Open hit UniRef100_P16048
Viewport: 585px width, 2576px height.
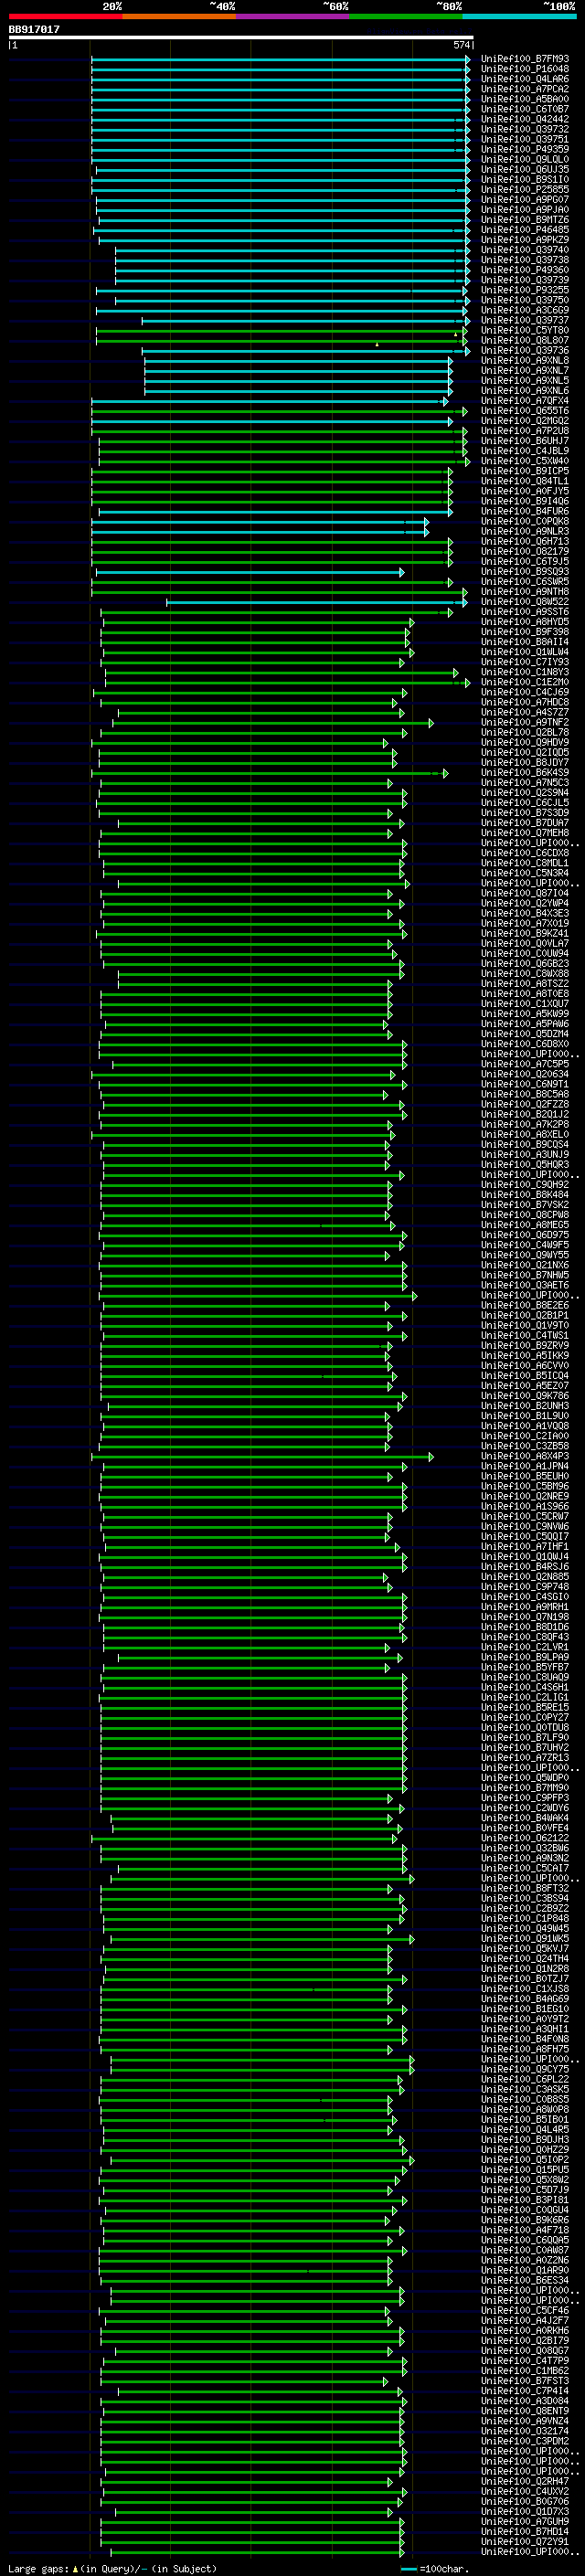525,69
